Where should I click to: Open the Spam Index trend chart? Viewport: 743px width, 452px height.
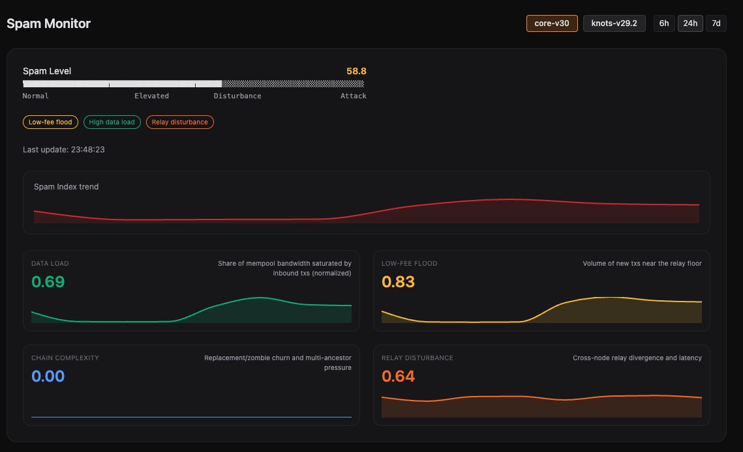point(366,202)
